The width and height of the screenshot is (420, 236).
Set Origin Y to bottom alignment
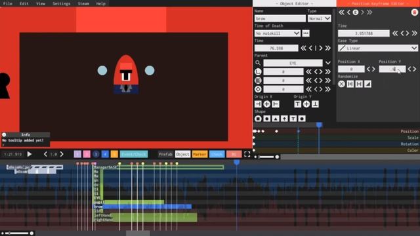pyautogui.click(x=315, y=104)
